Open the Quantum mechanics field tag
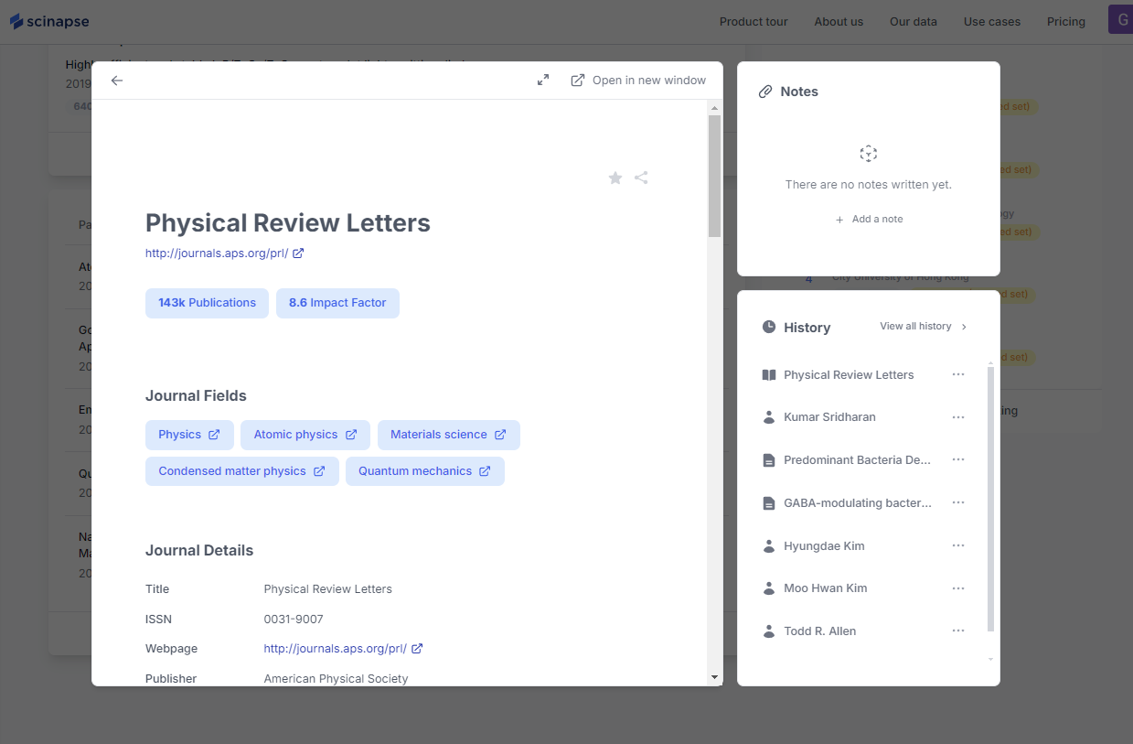Viewport: 1133px width, 744px height. (425, 471)
